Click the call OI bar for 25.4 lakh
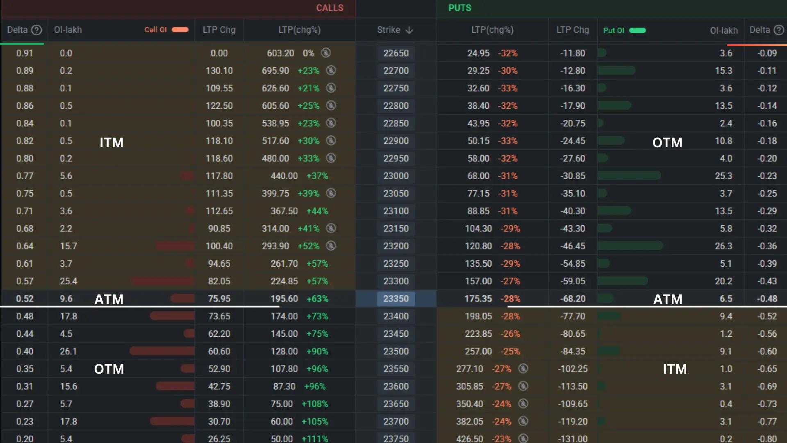Viewport: 787px width, 443px height. click(x=163, y=281)
